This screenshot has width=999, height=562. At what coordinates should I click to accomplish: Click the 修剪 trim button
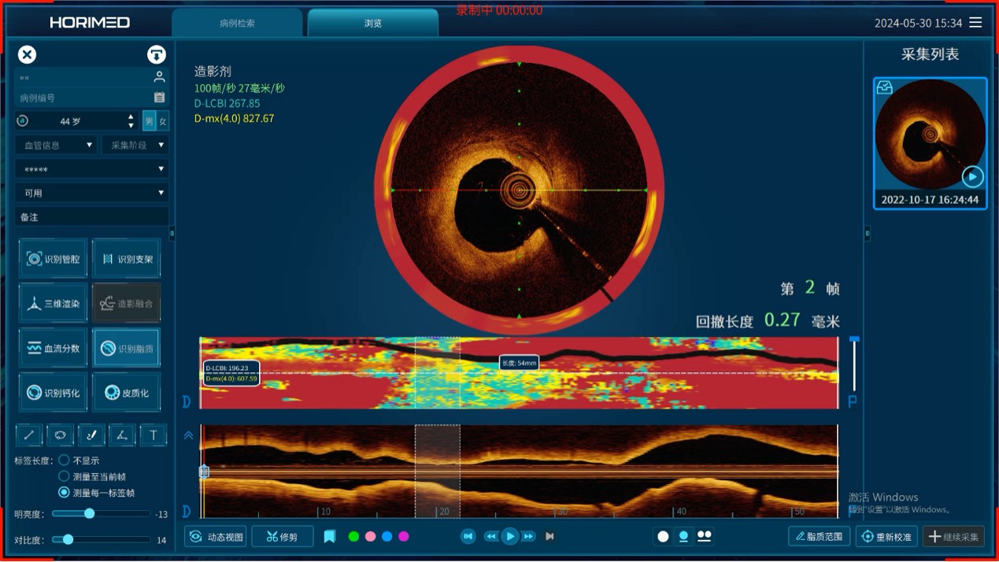point(282,537)
